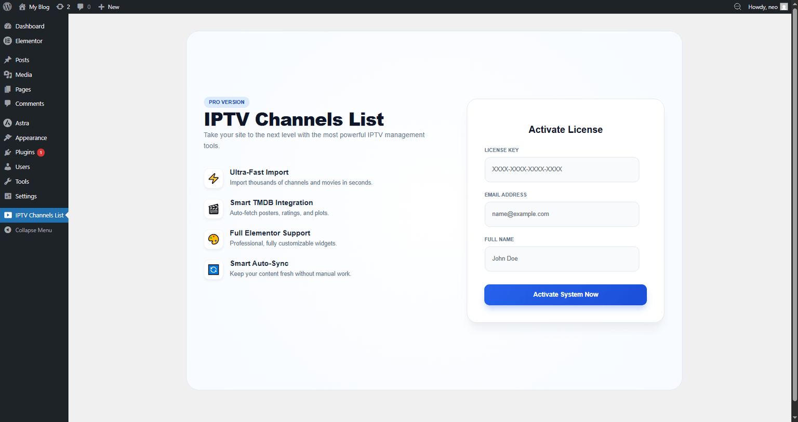Click the Smart TMDB Integration title
The width and height of the screenshot is (798, 422).
(272, 202)
